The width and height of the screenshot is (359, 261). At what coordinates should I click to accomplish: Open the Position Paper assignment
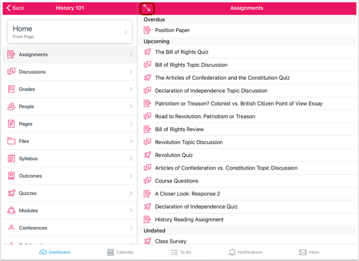(x=247, y=30)
